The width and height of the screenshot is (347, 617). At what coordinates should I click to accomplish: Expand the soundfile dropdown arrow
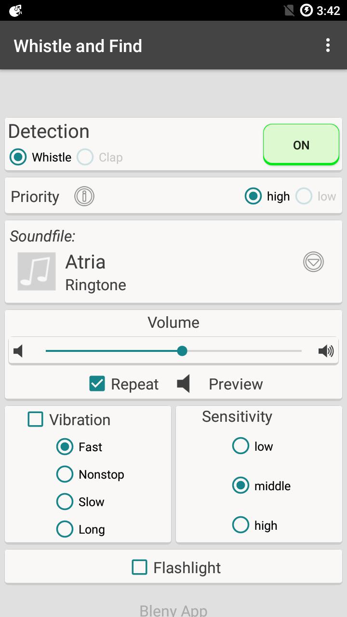(313, 262)
